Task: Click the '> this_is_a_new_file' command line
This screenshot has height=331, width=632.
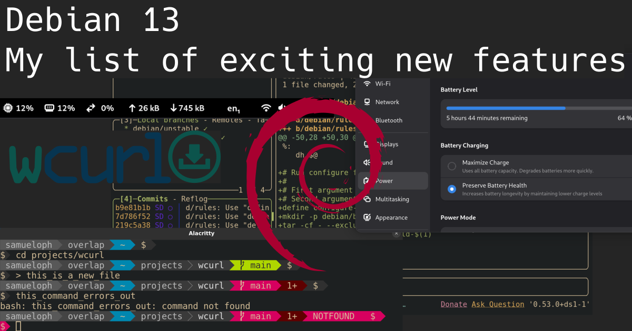Action: pos(68,275)
